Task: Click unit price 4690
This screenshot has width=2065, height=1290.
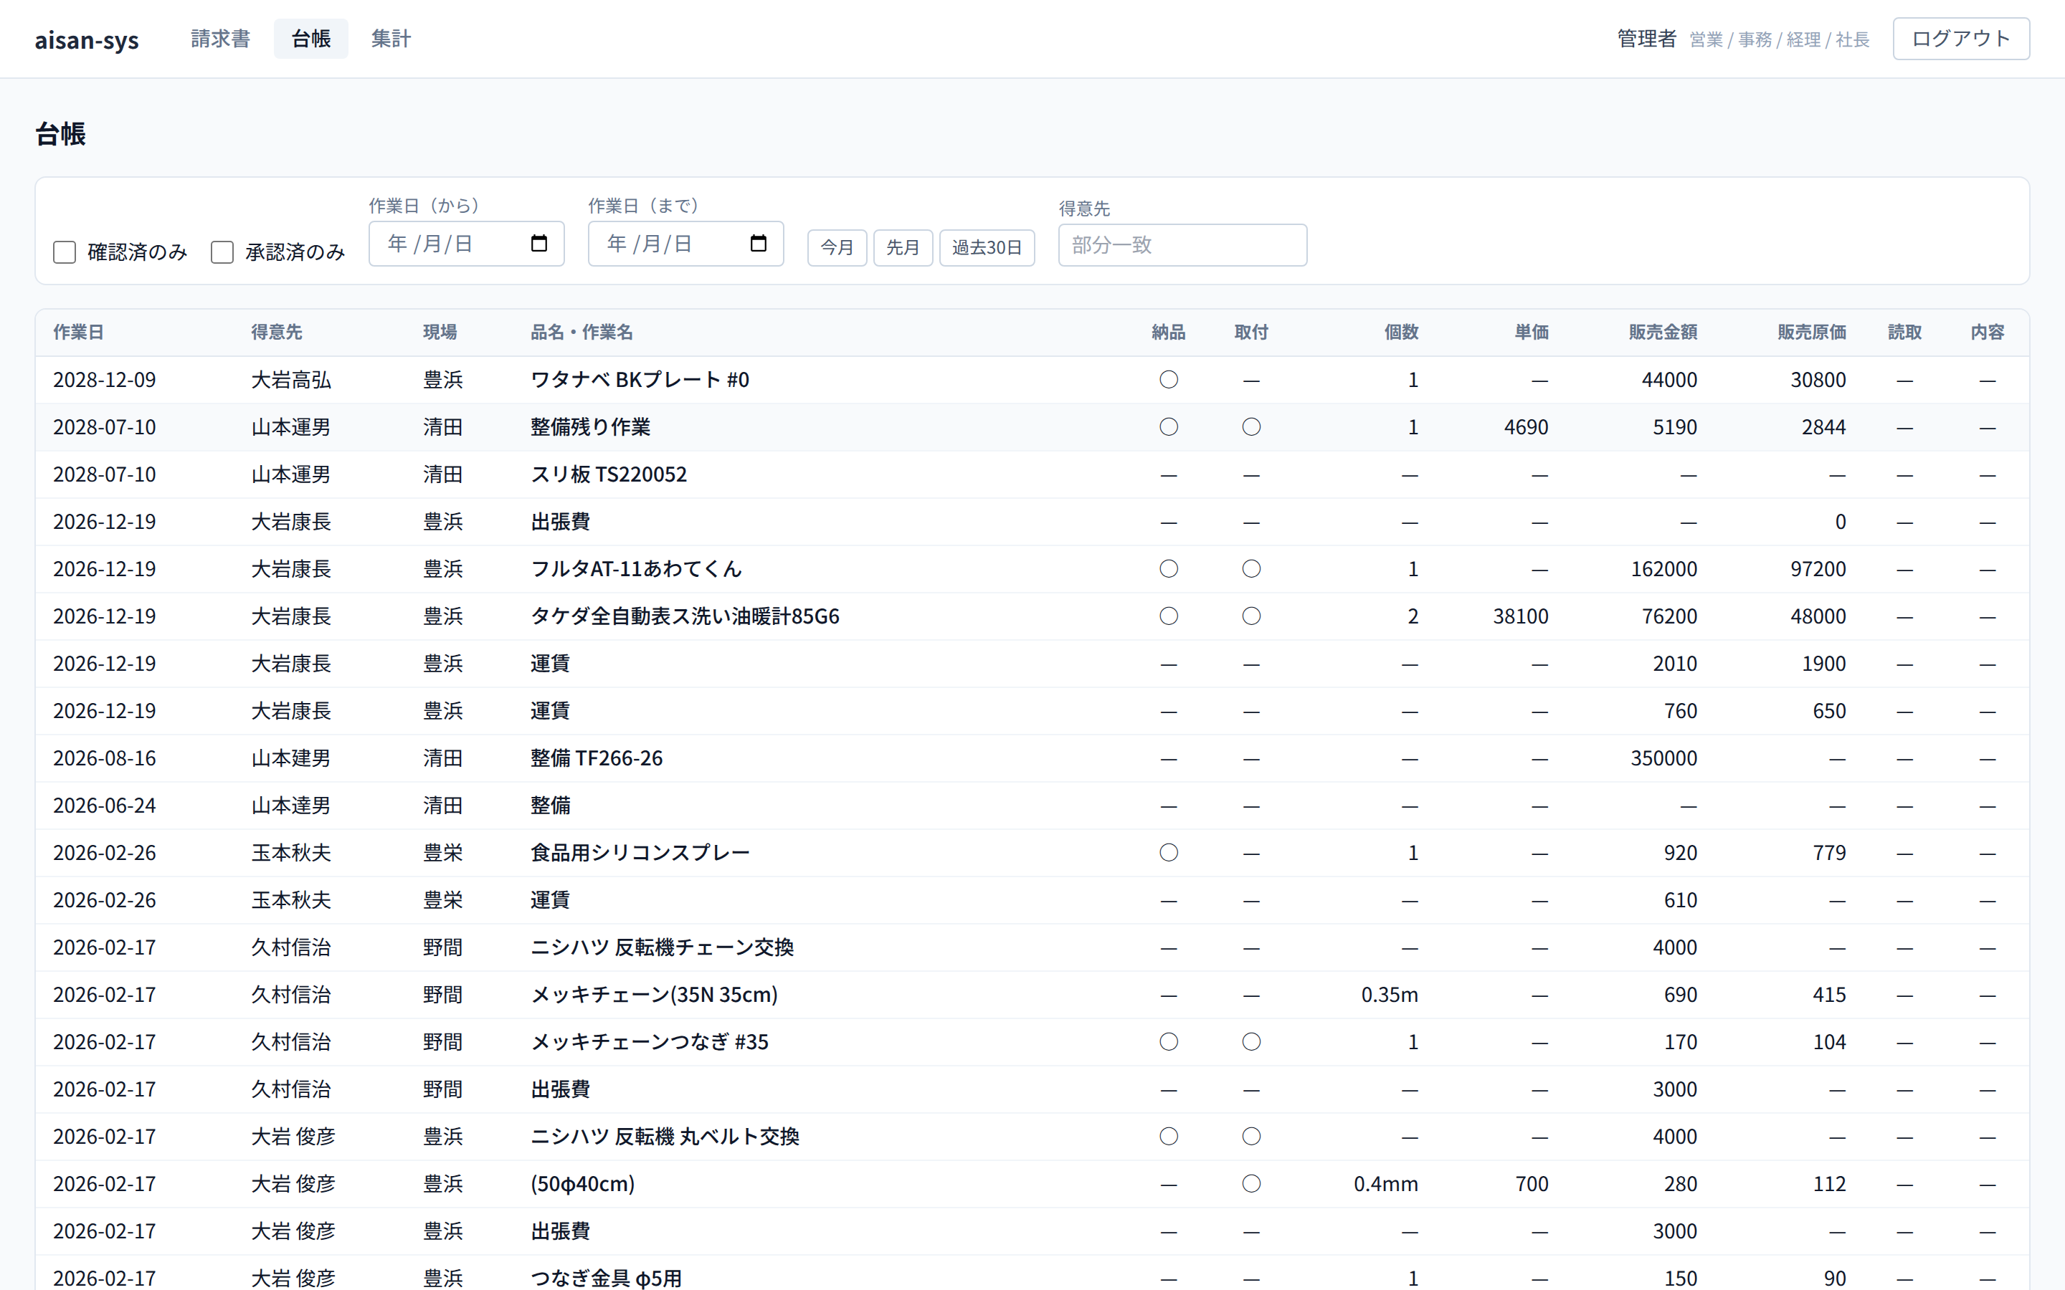Action: pyautogui.click(x=1526, y=426)
